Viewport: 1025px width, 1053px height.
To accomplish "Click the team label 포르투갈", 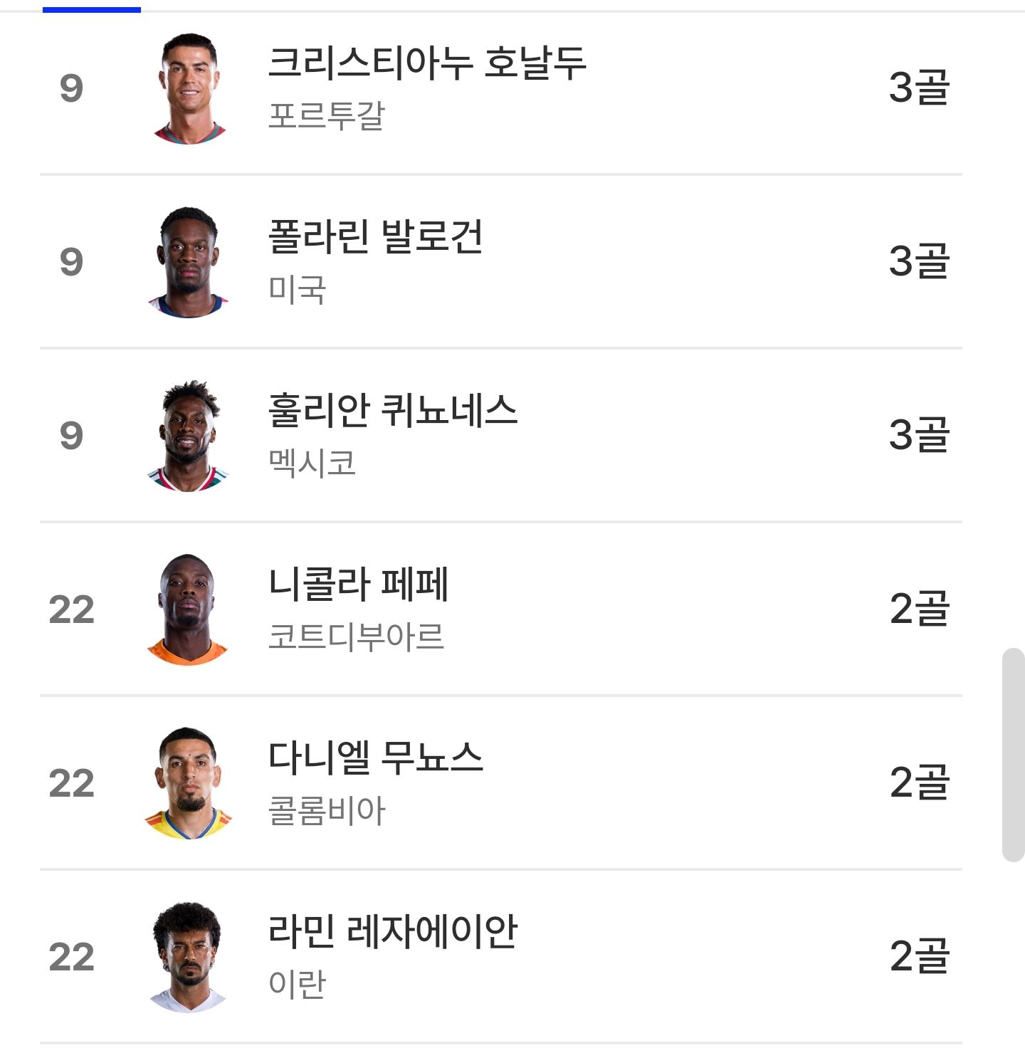I will point(327,115).
